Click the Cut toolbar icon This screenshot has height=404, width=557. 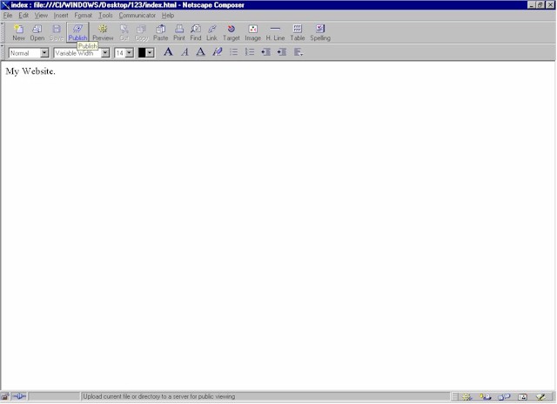point(124,33)
